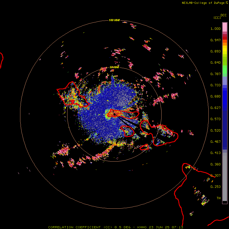Screen dimensions: 229x229
Task: Click the 0.787 legend value
Action: click(x=216, y=74)
